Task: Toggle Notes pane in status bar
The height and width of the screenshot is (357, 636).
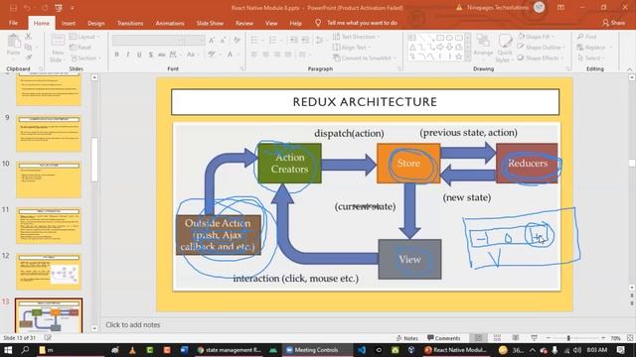Action: 406,338
